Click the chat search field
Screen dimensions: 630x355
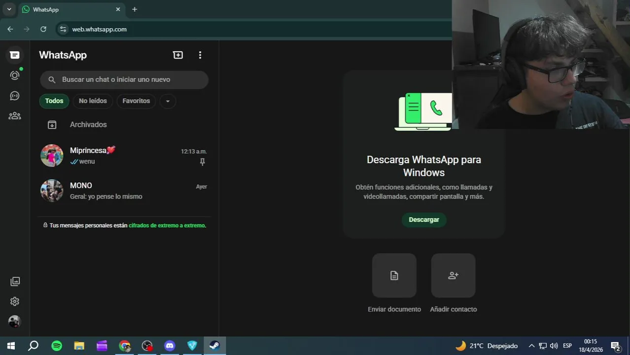(124, 79)
